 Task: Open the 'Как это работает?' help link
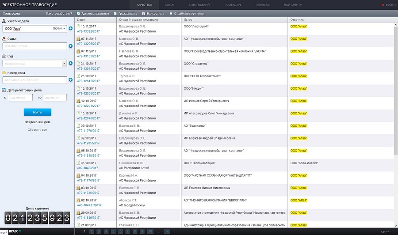[x=59, y=13]
